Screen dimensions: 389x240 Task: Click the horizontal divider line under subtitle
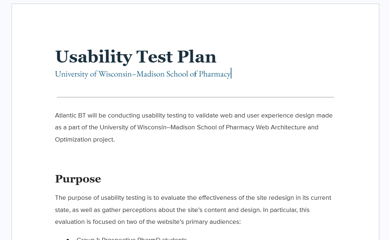point(195,97)
